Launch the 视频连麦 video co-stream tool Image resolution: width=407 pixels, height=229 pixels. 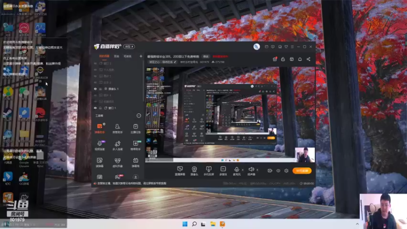[100, 146]
